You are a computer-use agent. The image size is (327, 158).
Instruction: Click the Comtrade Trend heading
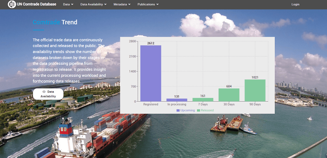click(55, 23)
